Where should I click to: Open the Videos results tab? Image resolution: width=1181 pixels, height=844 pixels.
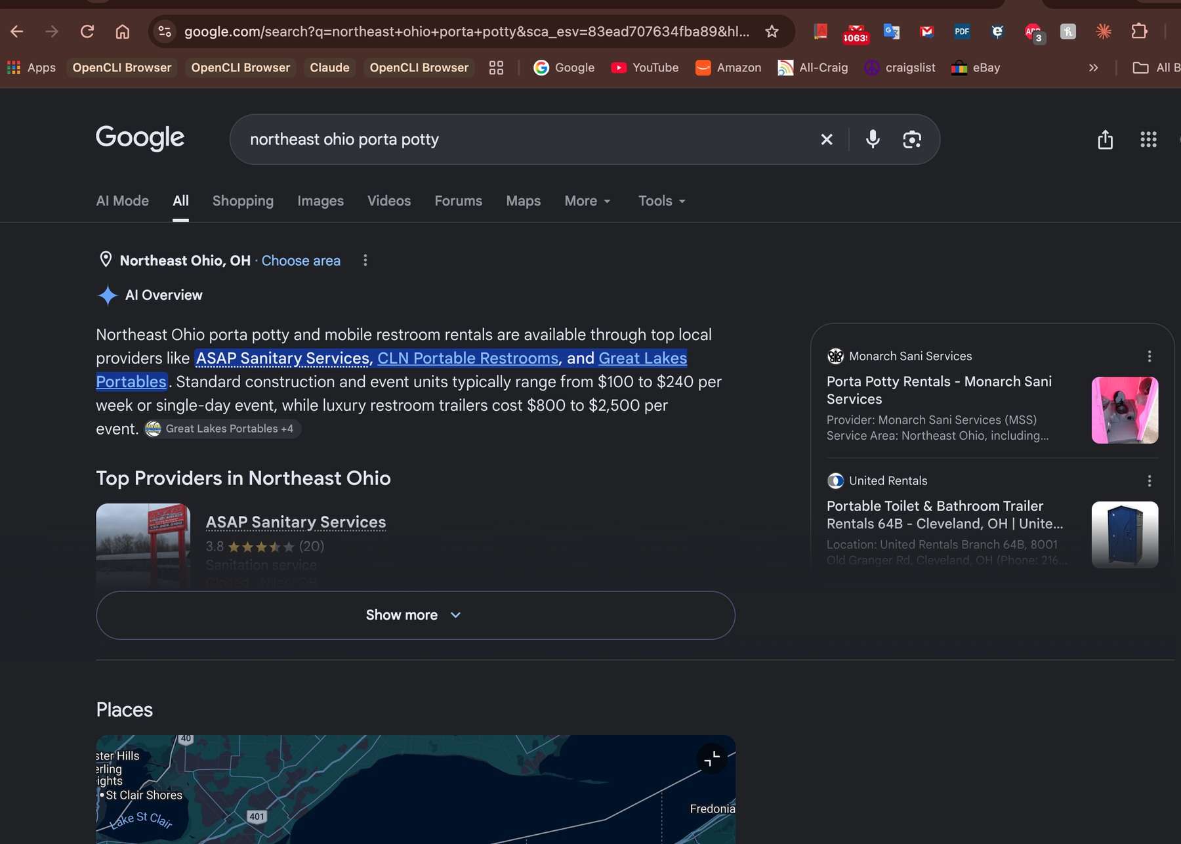click(x=389, y=201)
